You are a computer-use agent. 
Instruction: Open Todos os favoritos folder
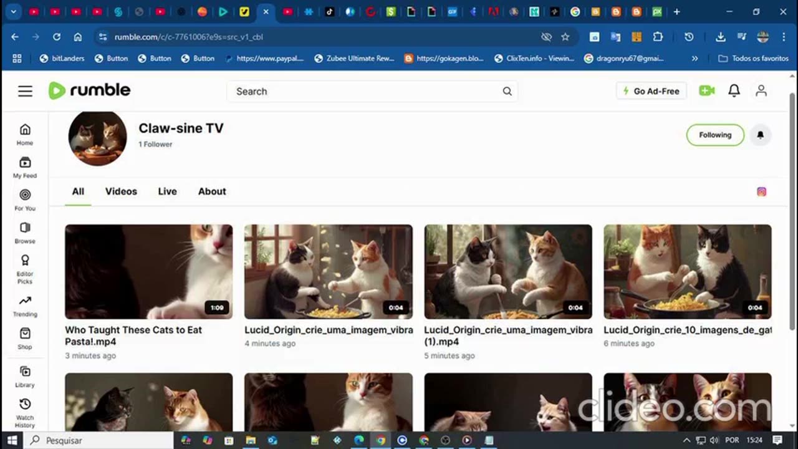click(x=753, y=58)
